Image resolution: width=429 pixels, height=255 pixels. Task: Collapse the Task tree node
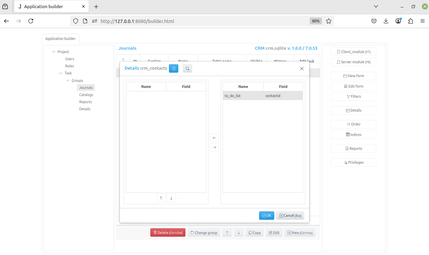coord(61,73)
